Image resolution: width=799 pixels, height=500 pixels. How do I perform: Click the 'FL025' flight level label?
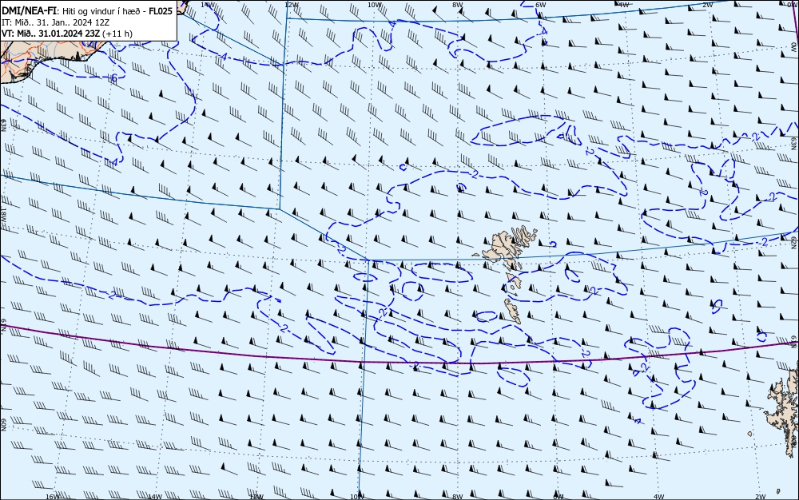(x=160, y=10)
